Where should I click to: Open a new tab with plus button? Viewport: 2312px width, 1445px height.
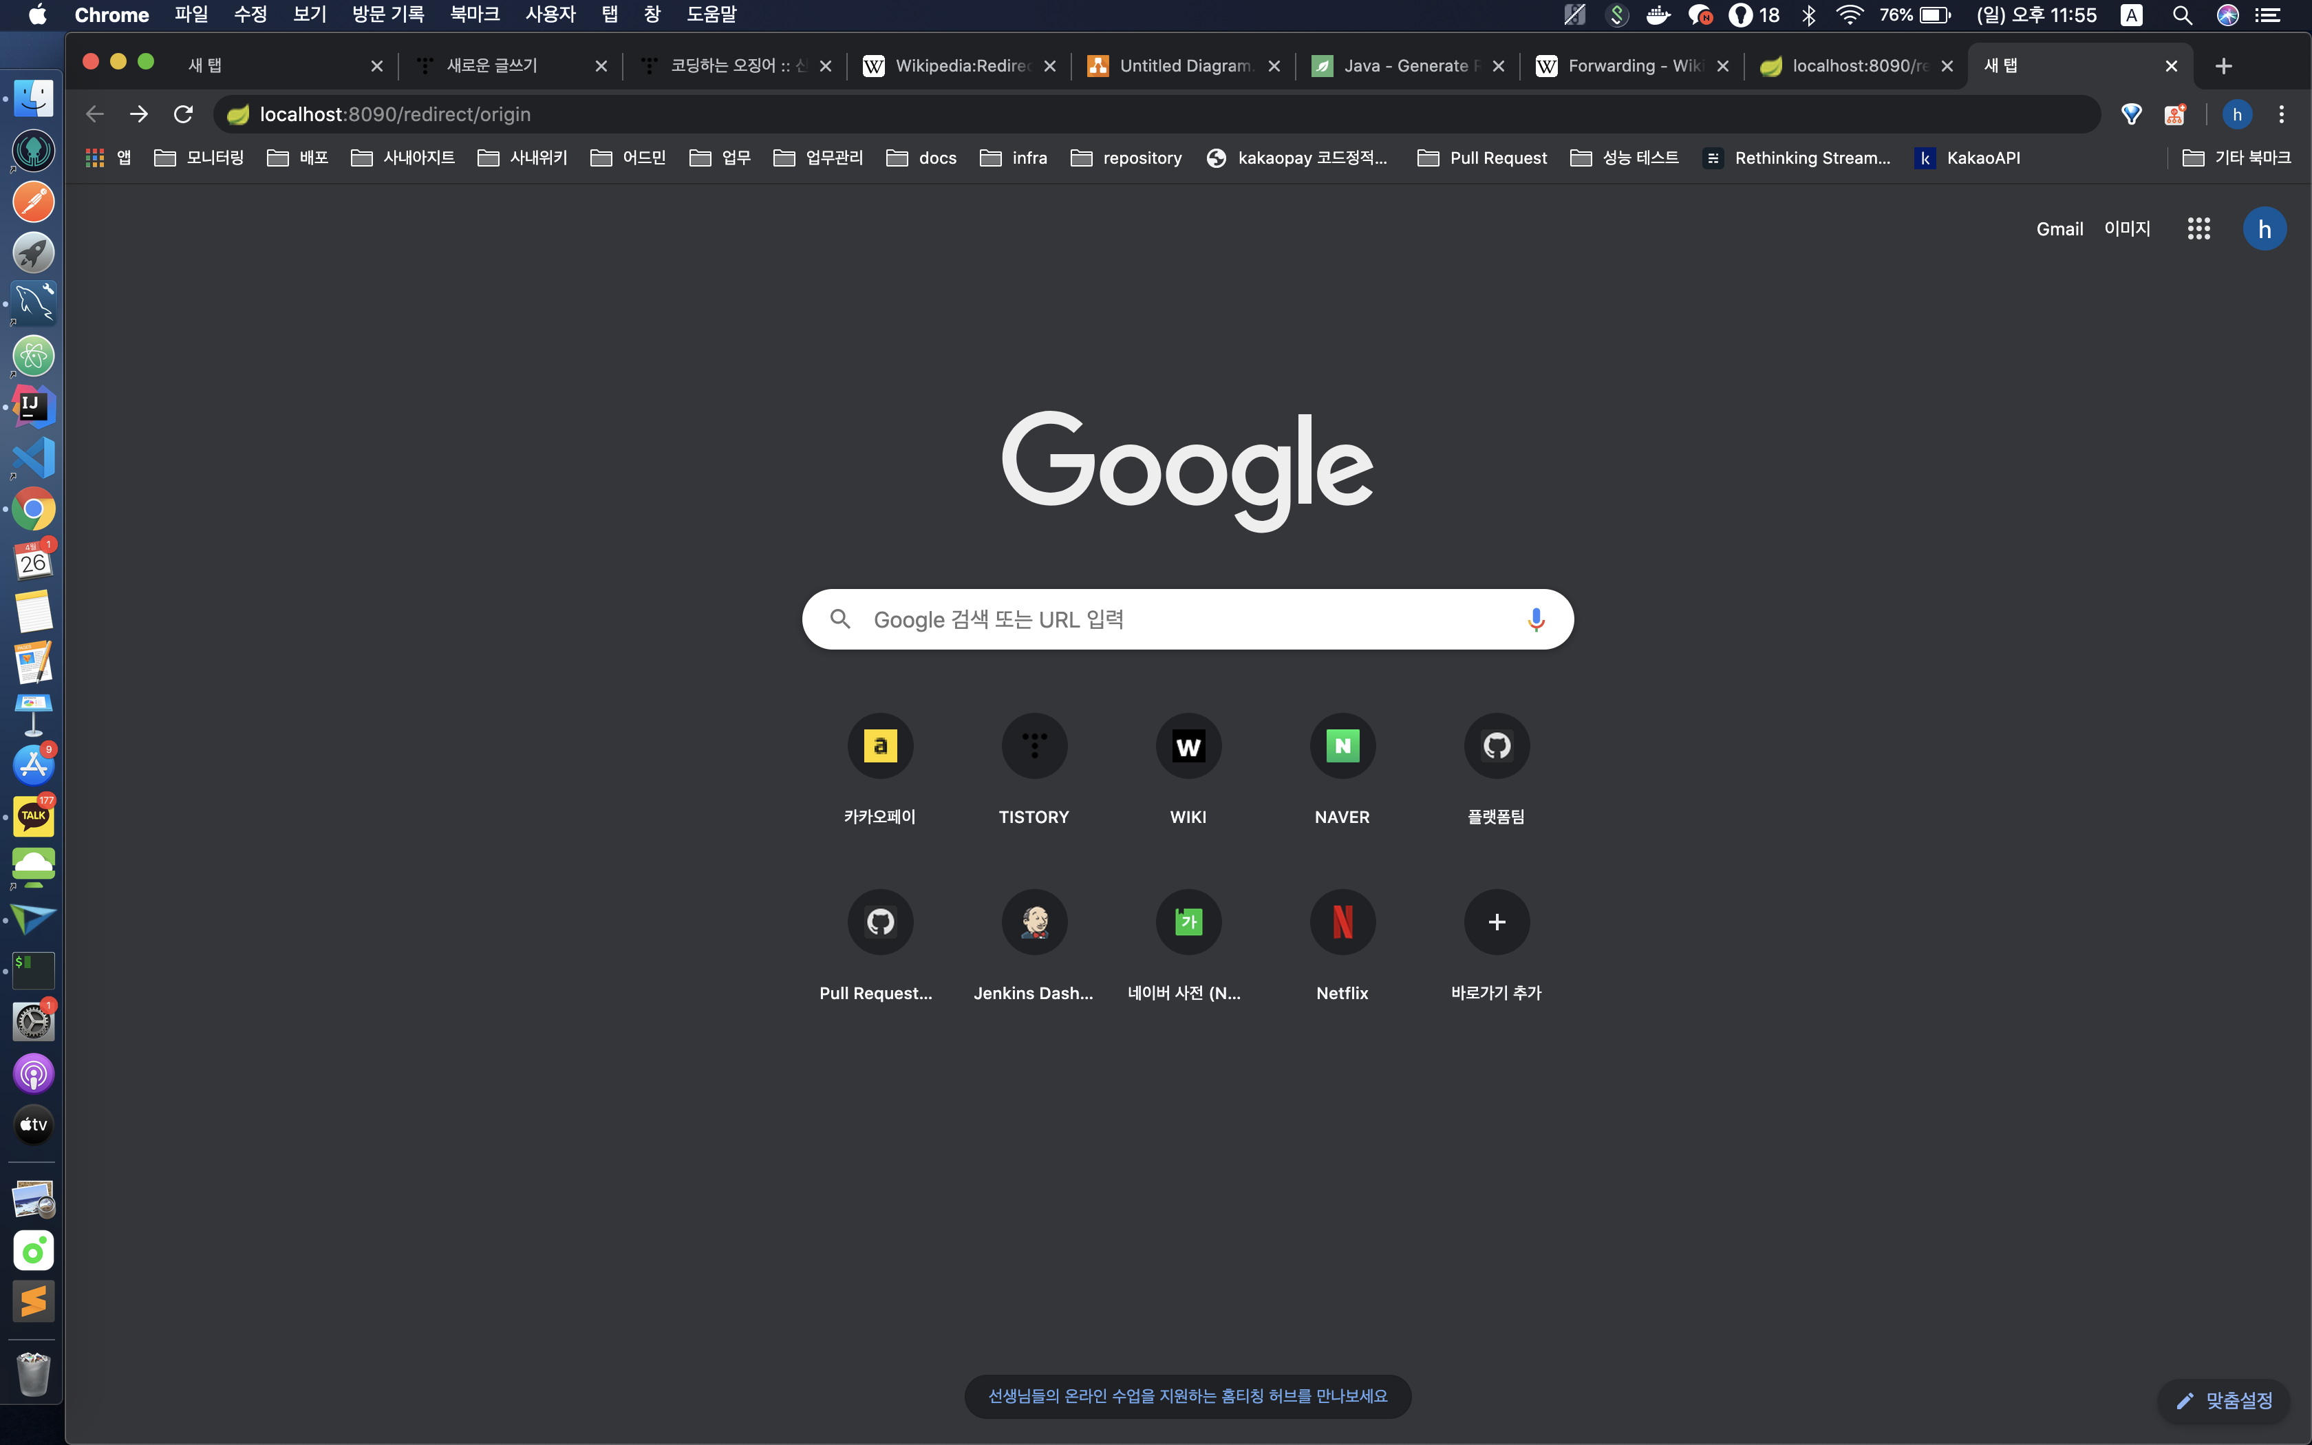click(x=2223, y=66)
